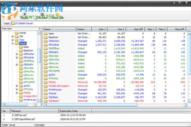The height and width of the screenshot is (127, 191).
Task: Select the Visual folder in tree
Action: coord(23,43)
